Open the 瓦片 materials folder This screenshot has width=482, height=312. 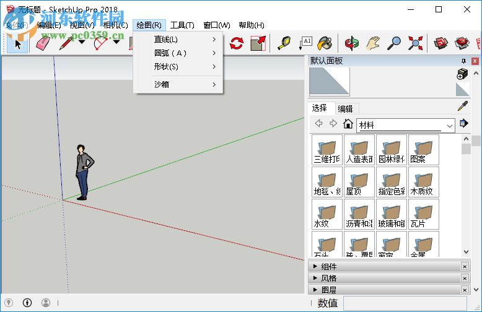tap(424, 214)
